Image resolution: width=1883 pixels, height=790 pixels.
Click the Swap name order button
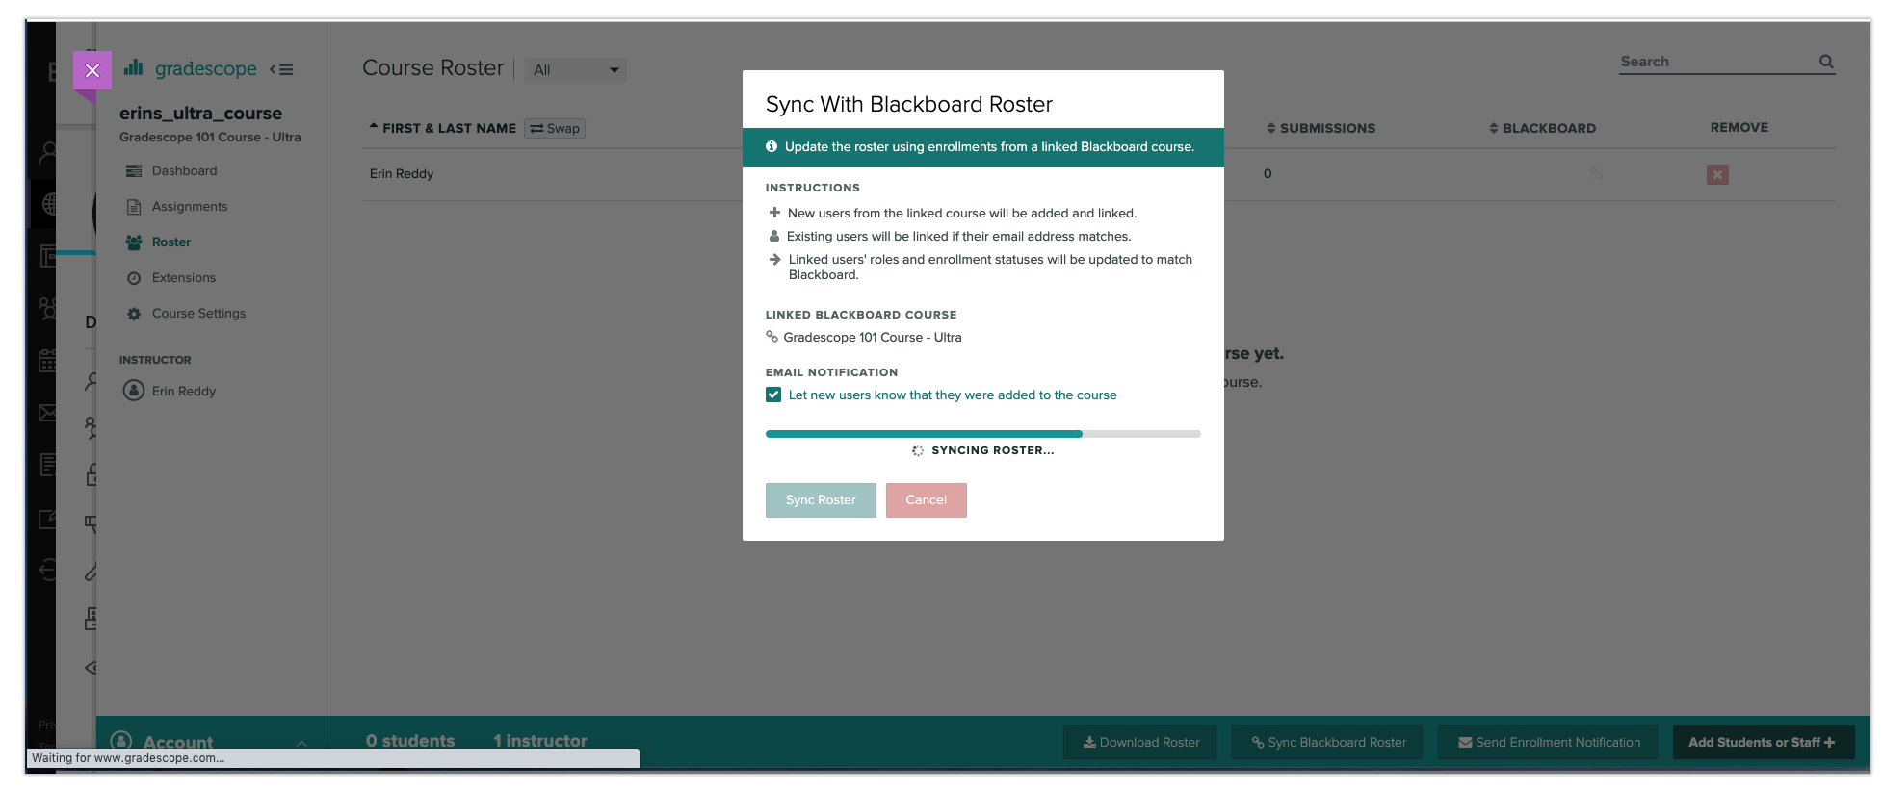(x=555, y=128)
